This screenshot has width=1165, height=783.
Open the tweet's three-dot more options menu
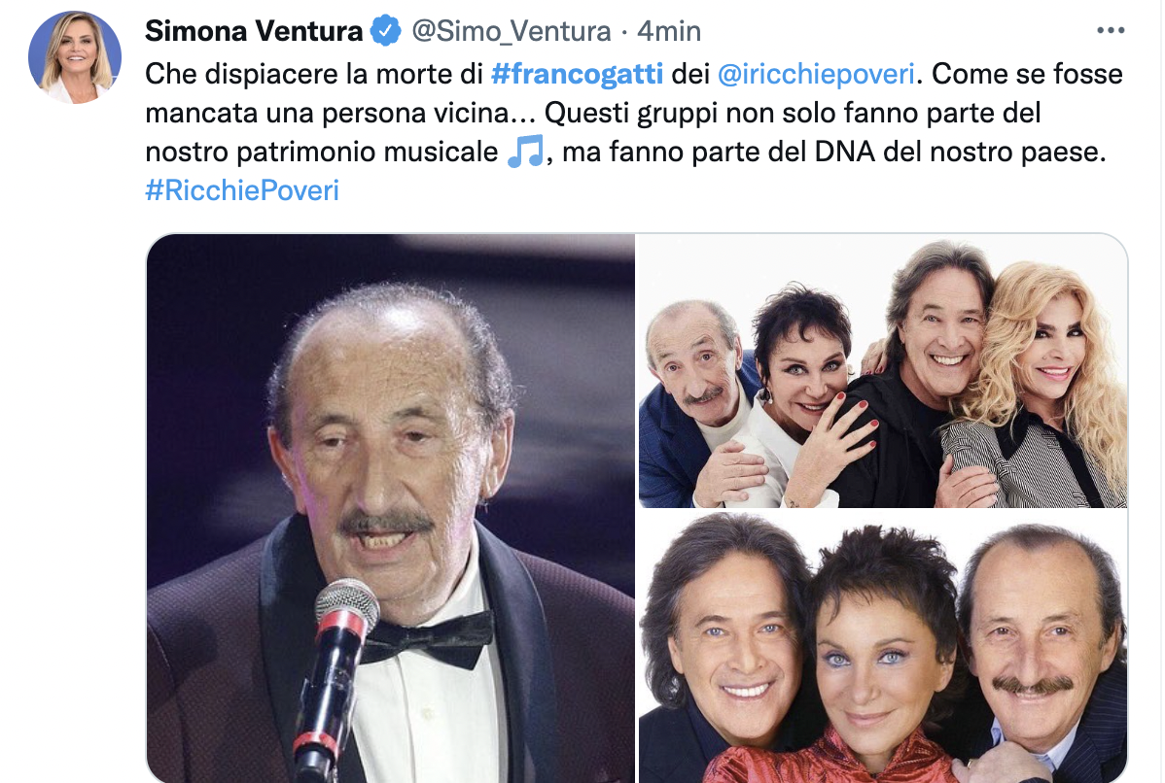[x=1110, y=31]
